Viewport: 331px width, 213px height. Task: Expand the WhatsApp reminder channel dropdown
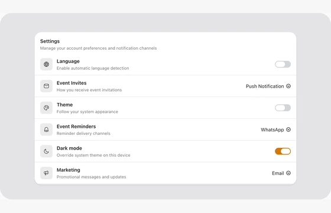pyautogui.click(x=275, y=130)
